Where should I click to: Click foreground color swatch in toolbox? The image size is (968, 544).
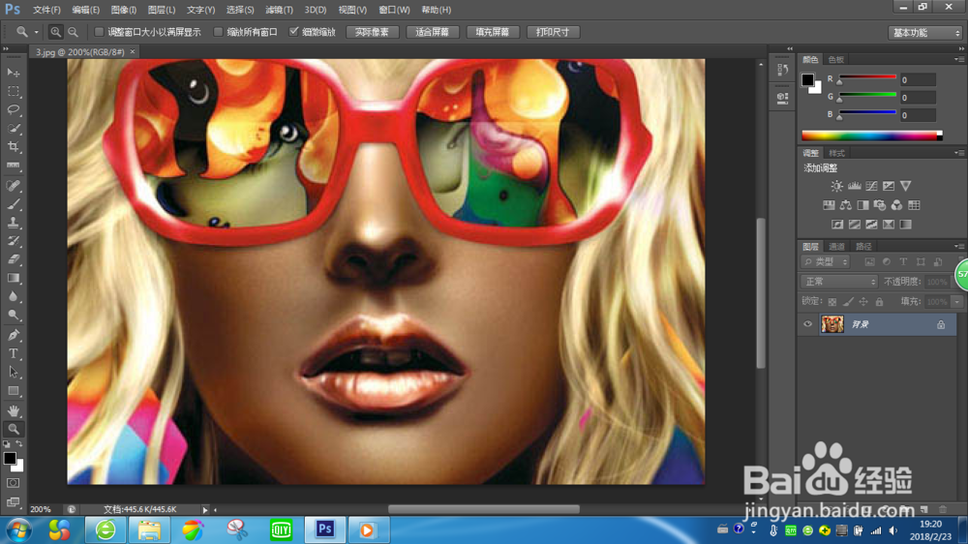point(10,458)
